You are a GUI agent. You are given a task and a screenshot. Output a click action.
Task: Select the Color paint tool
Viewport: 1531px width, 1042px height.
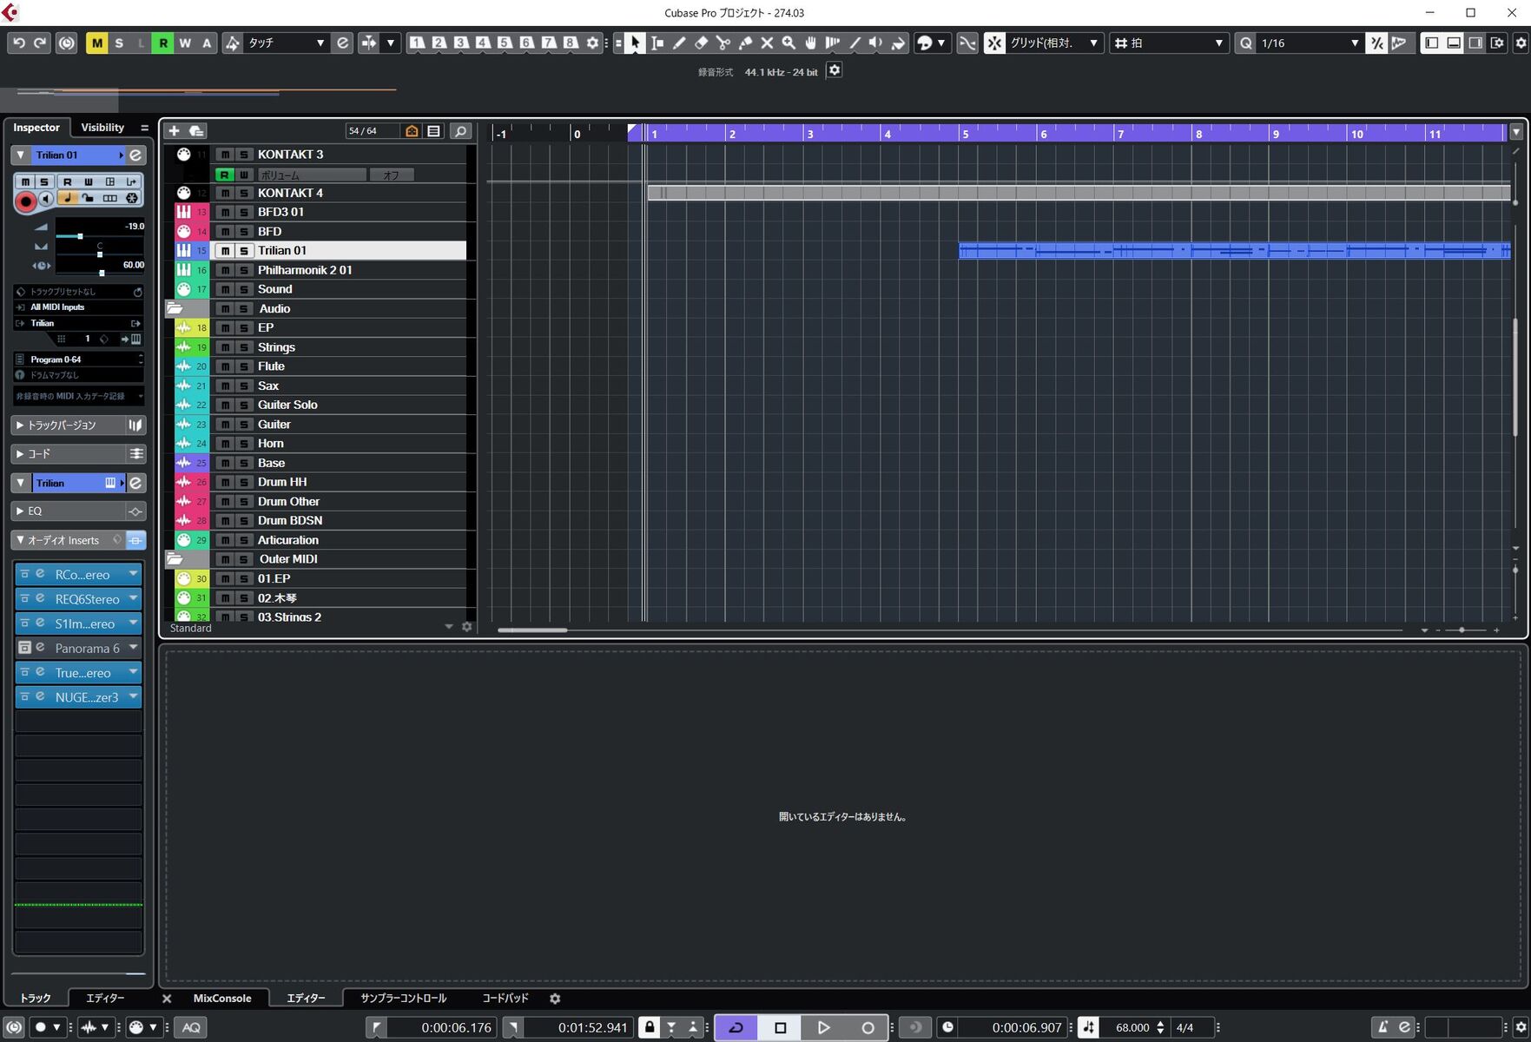pos(898,43)
